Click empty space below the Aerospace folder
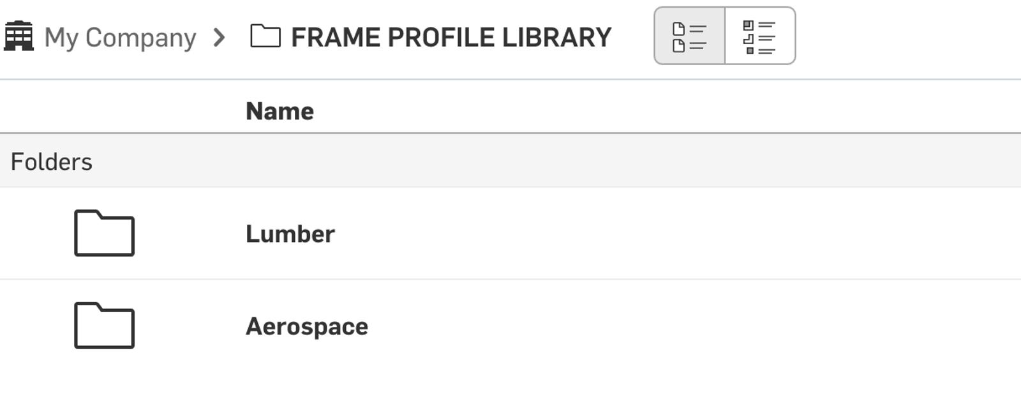This screenshot has height=415, width=1021. pyautogui.click(x=511, y=389)
